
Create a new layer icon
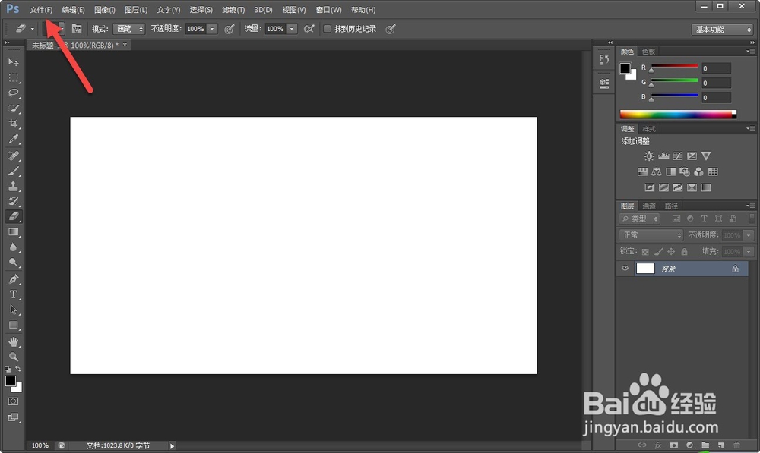(x=720, y=445)
